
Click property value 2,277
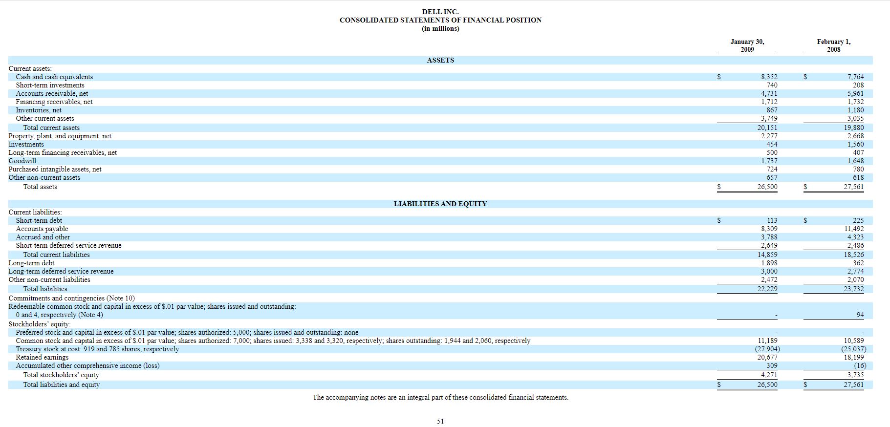pos(769,136)
